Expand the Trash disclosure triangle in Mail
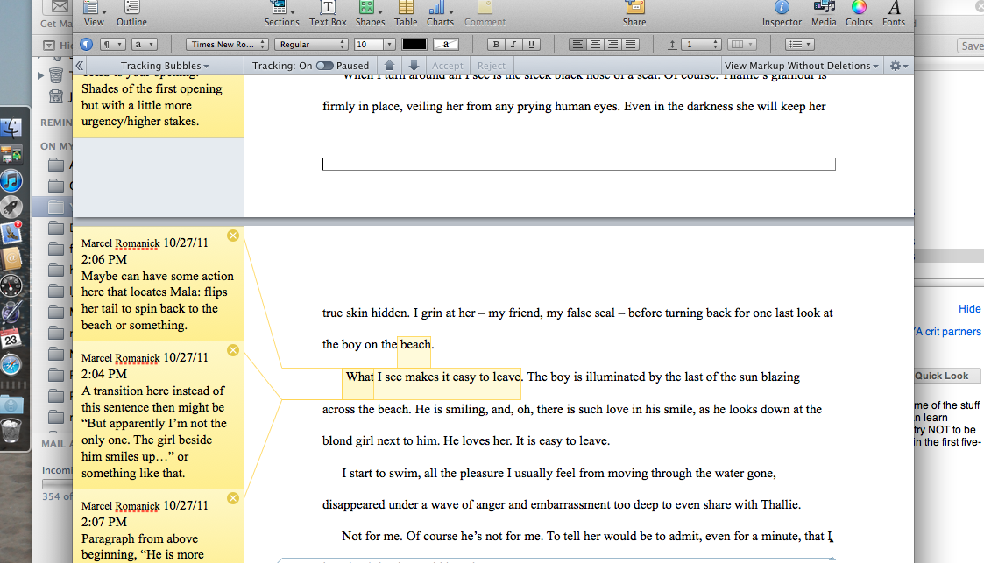The image size is (984, 563). (41, 76)
